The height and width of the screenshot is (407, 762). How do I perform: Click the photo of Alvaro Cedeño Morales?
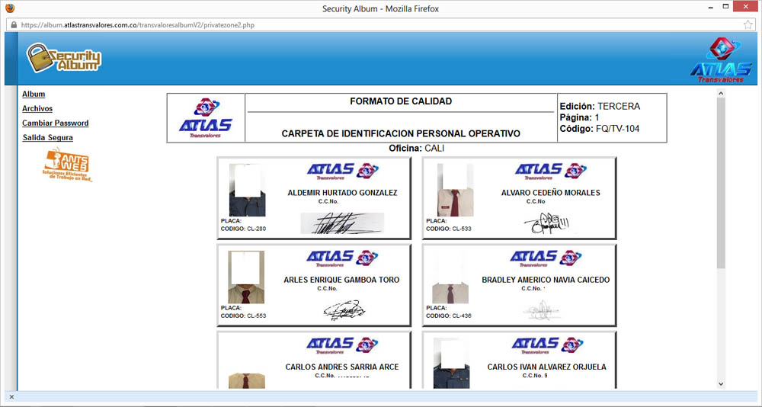coord(456,190)
